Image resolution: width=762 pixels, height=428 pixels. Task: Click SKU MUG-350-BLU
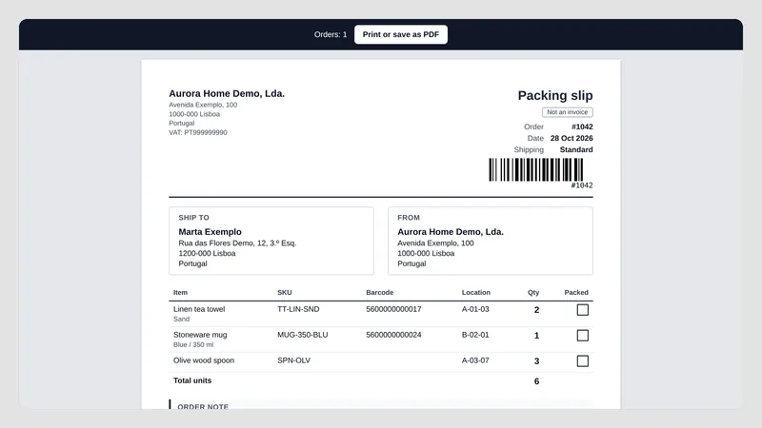[302, 335]
